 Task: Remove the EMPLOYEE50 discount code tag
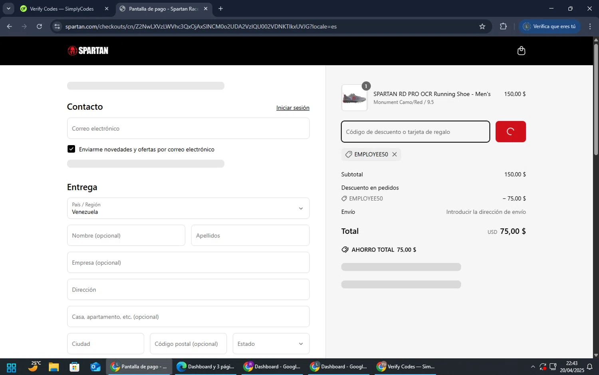(x=395, y=154)
